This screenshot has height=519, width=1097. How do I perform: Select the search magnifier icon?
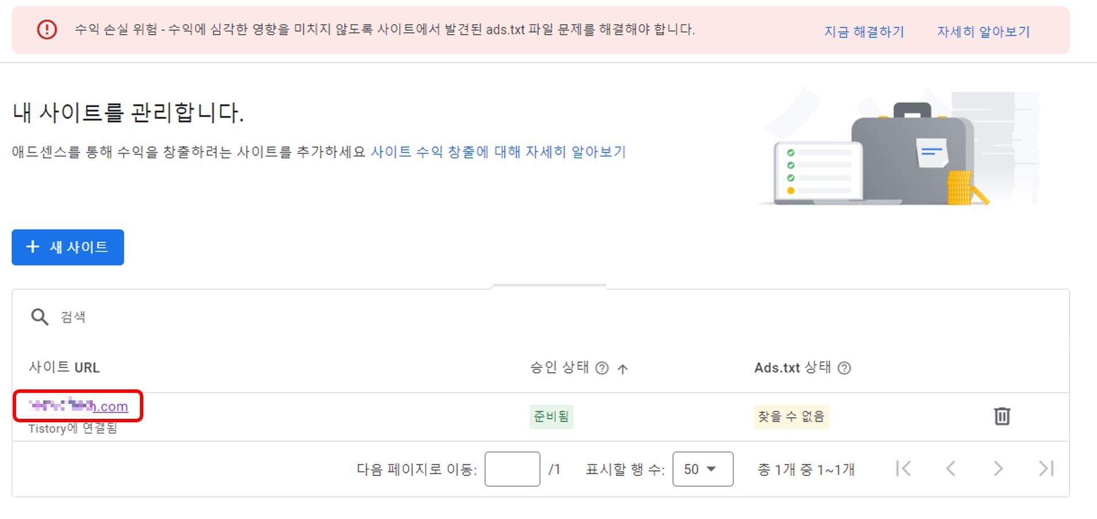pyautogui.click(x=39, y=316)
